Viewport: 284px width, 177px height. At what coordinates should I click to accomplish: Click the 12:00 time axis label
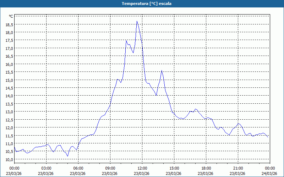pos(142,168)
